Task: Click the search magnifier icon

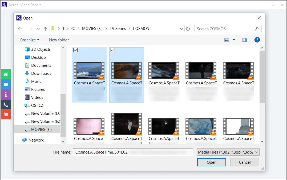Action: click(x=257, y=29)
